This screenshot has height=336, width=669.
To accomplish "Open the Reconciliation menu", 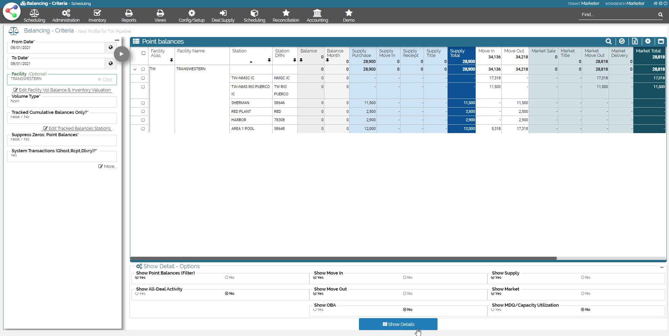I will pos(286,16).
